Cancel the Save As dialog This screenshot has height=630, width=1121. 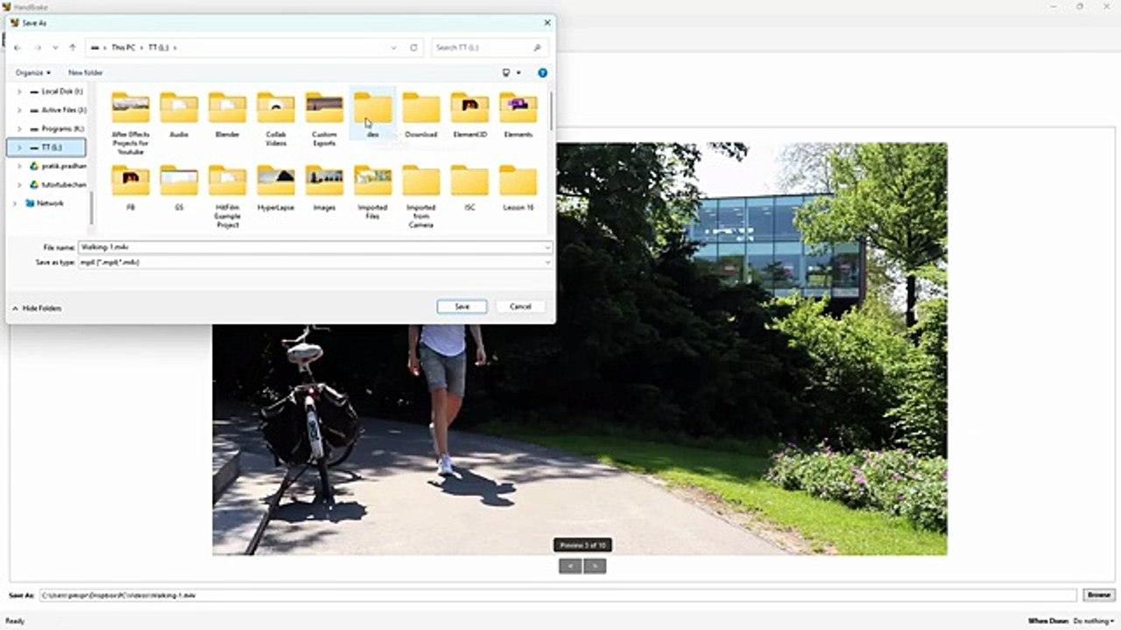coord(521,307)
